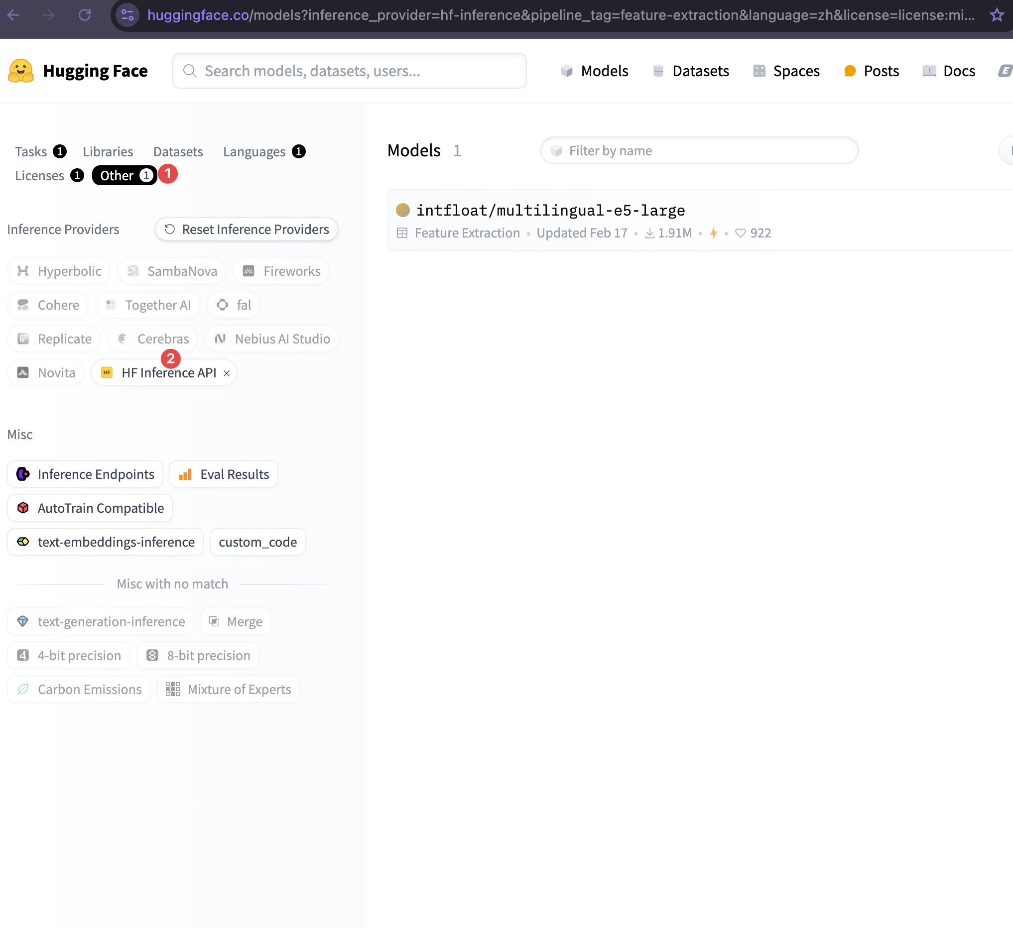Open the intfloat/multilingual-e5-large model link
The image size is (1013, 928).
coord(550,210)
